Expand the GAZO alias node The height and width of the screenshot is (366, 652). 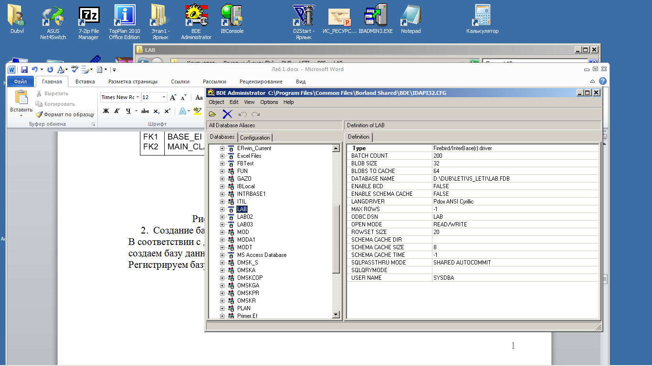click(x=222, y=179)
